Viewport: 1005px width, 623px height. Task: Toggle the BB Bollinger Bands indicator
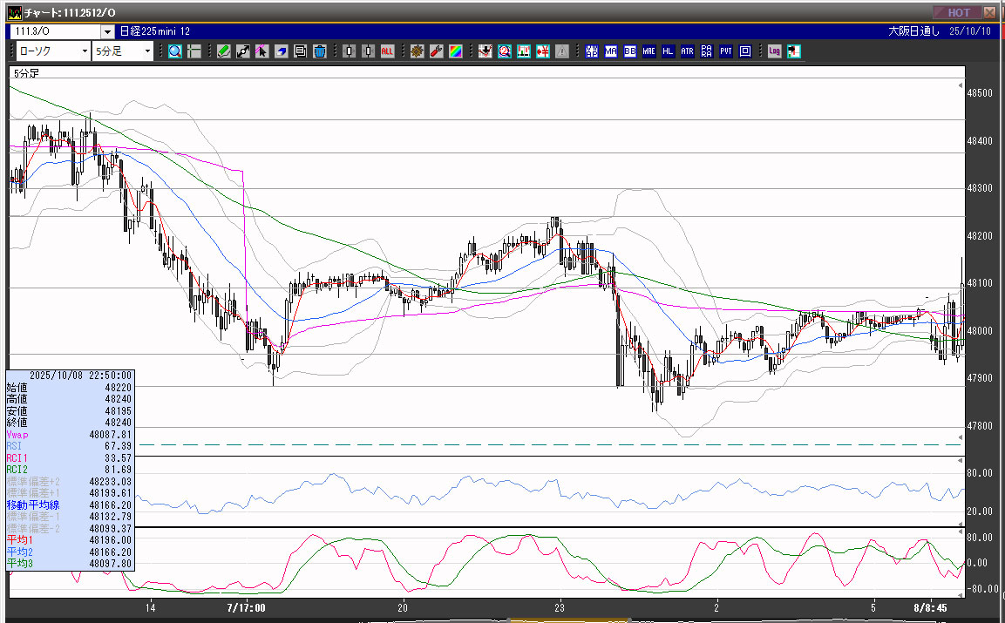point(630,51)
